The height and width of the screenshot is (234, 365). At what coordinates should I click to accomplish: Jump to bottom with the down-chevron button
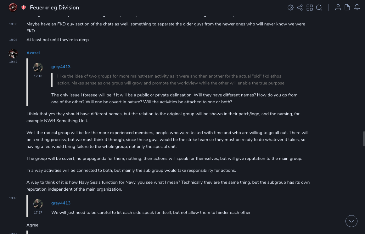coord(351,221)
